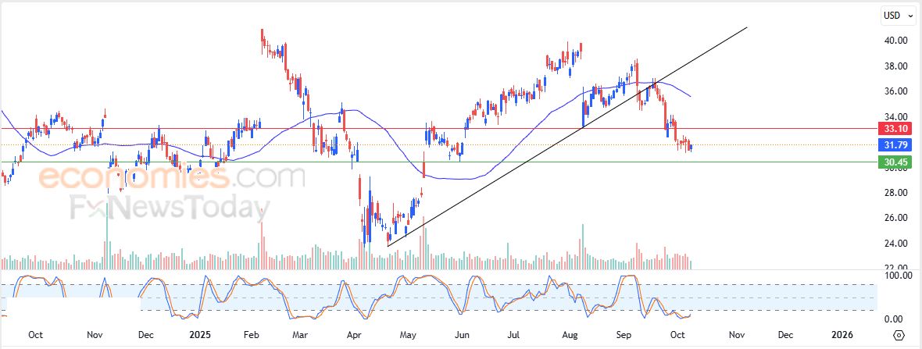
Task: Click the Dec label near 2026
Action: click(785, 335)
